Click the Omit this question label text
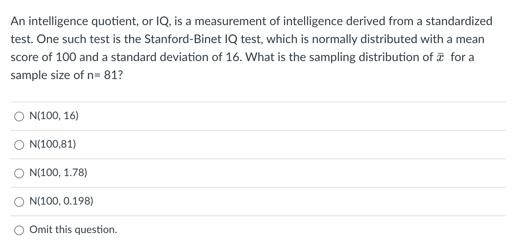This screenshot has height=251, width=512. (73, 230)
